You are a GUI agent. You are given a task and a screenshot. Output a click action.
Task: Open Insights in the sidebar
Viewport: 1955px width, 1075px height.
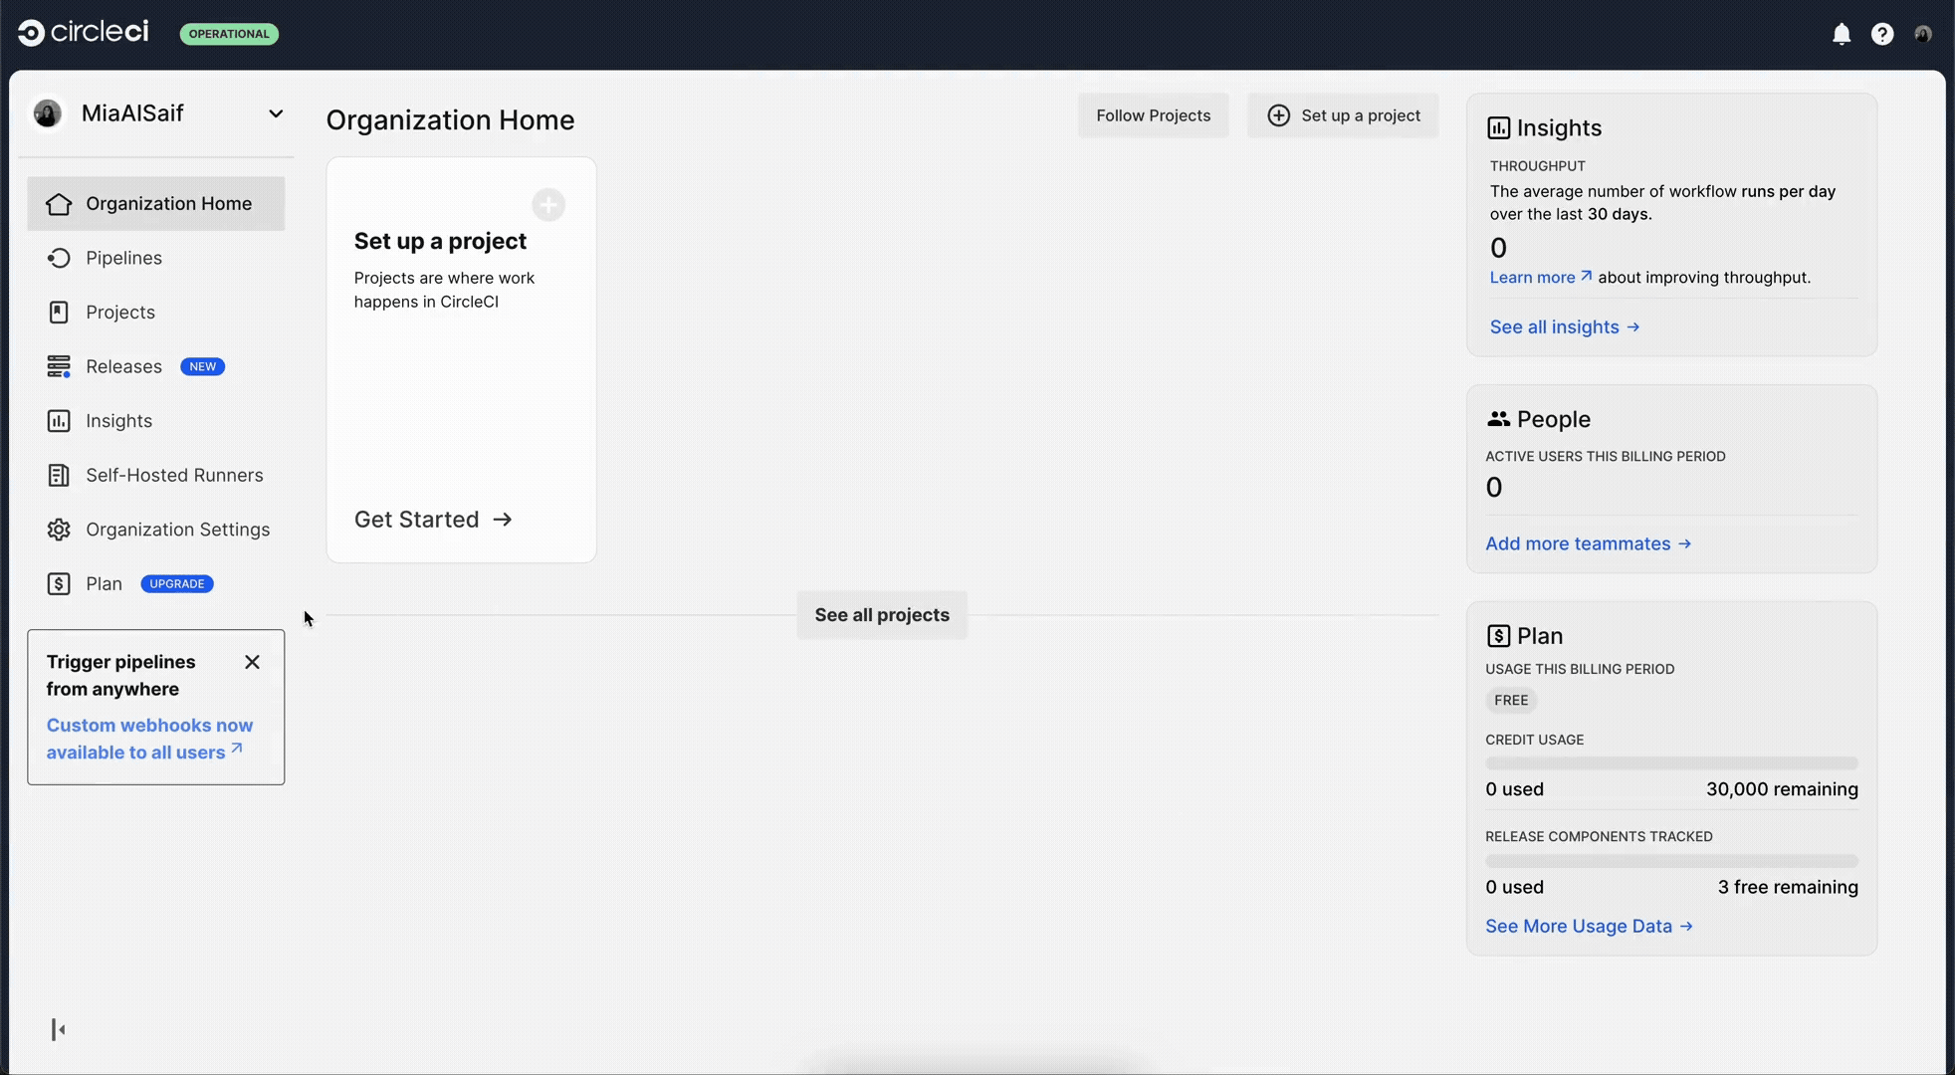[118, 421]
